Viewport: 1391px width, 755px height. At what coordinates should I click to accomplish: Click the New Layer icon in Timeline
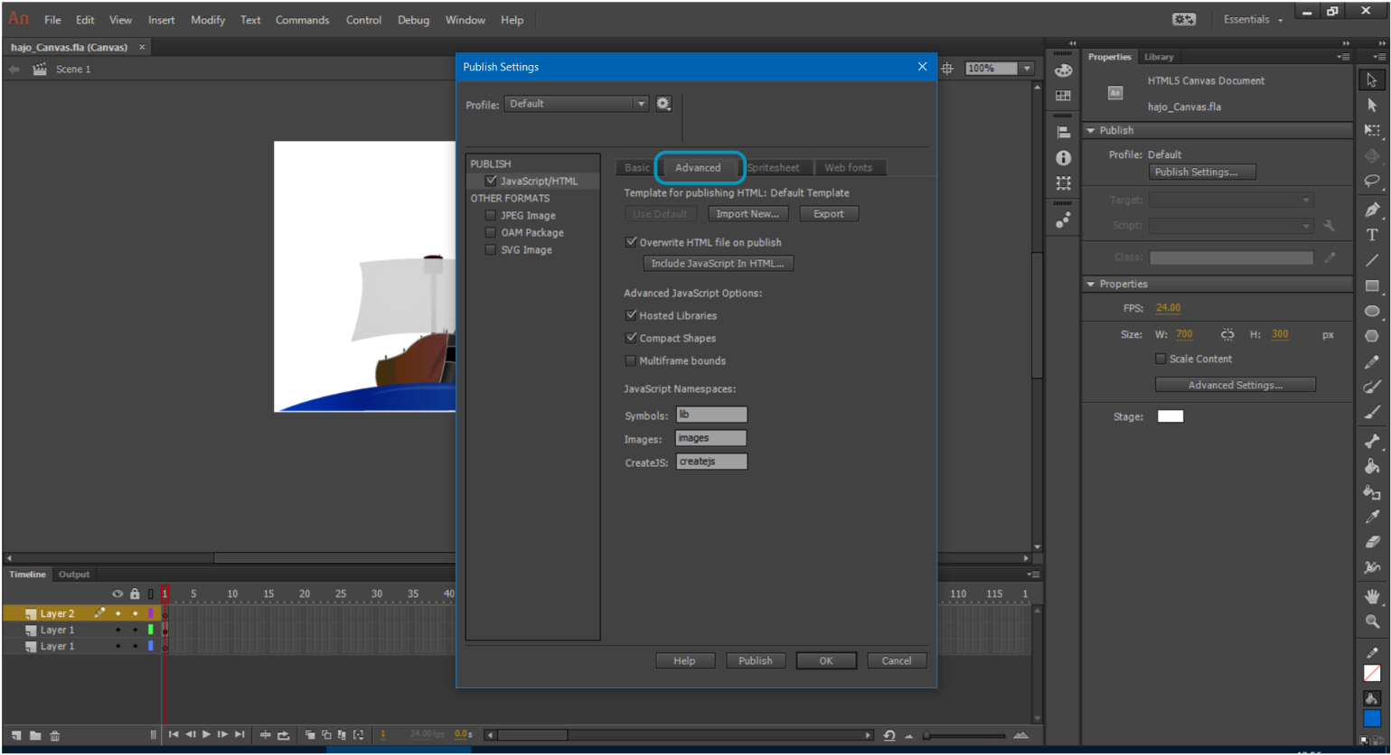(x=16, y=736)
